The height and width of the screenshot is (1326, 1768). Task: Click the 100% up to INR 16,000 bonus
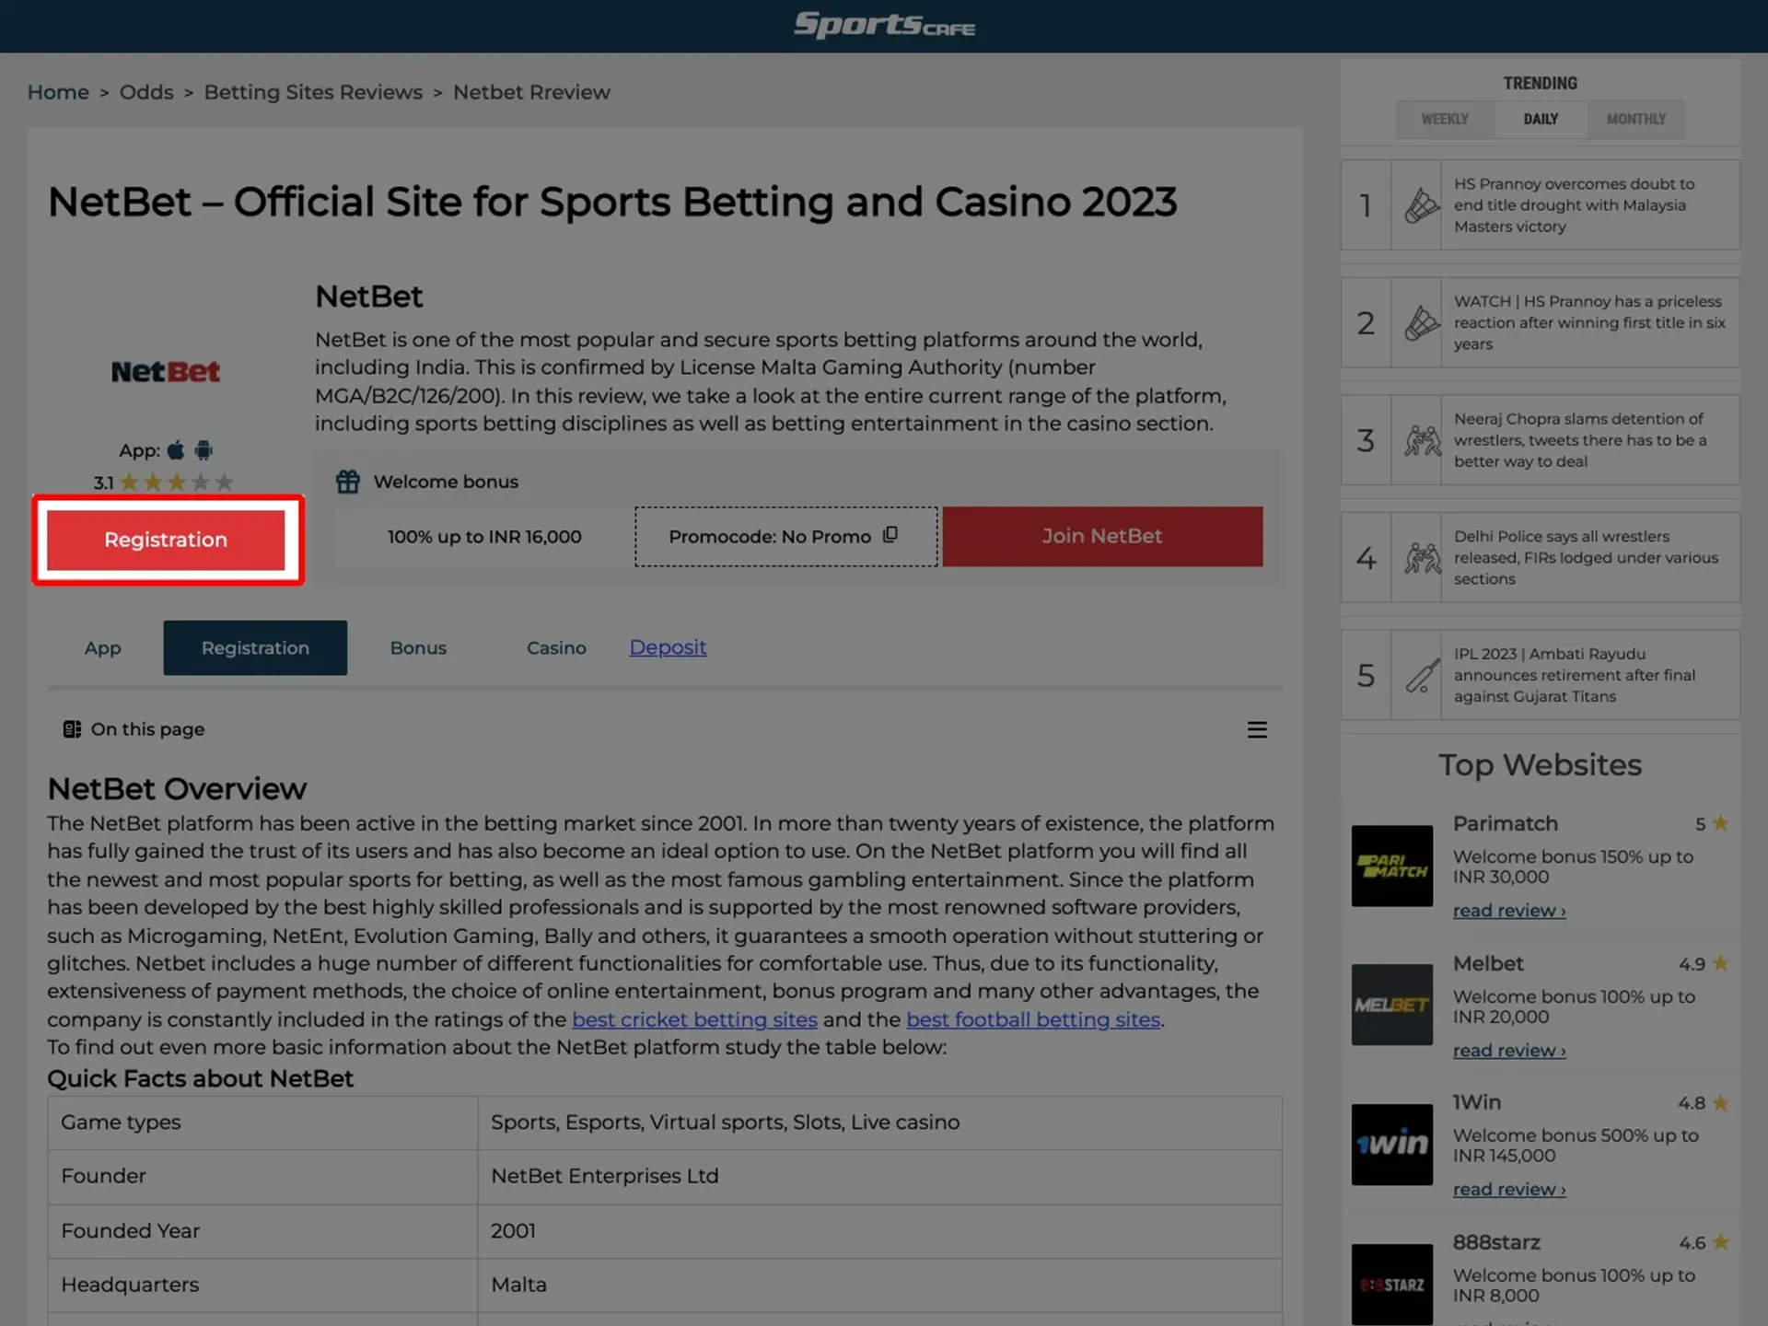pyautogui.click(x=484, y=537)
